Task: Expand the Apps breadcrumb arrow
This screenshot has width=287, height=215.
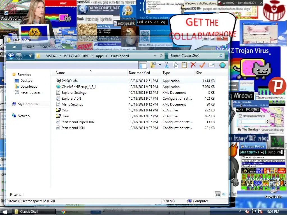Action: pos(107,56)
